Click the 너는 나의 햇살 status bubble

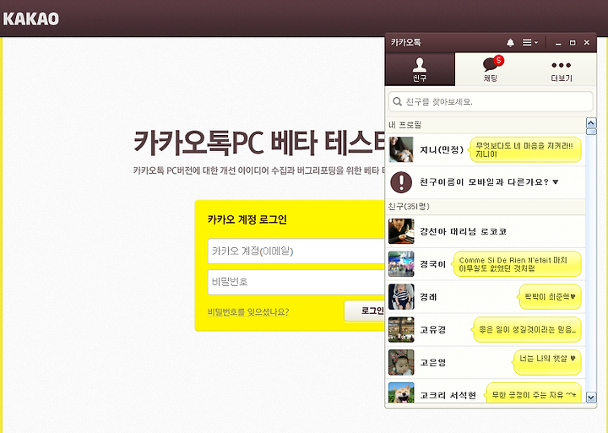coord(547,362)
